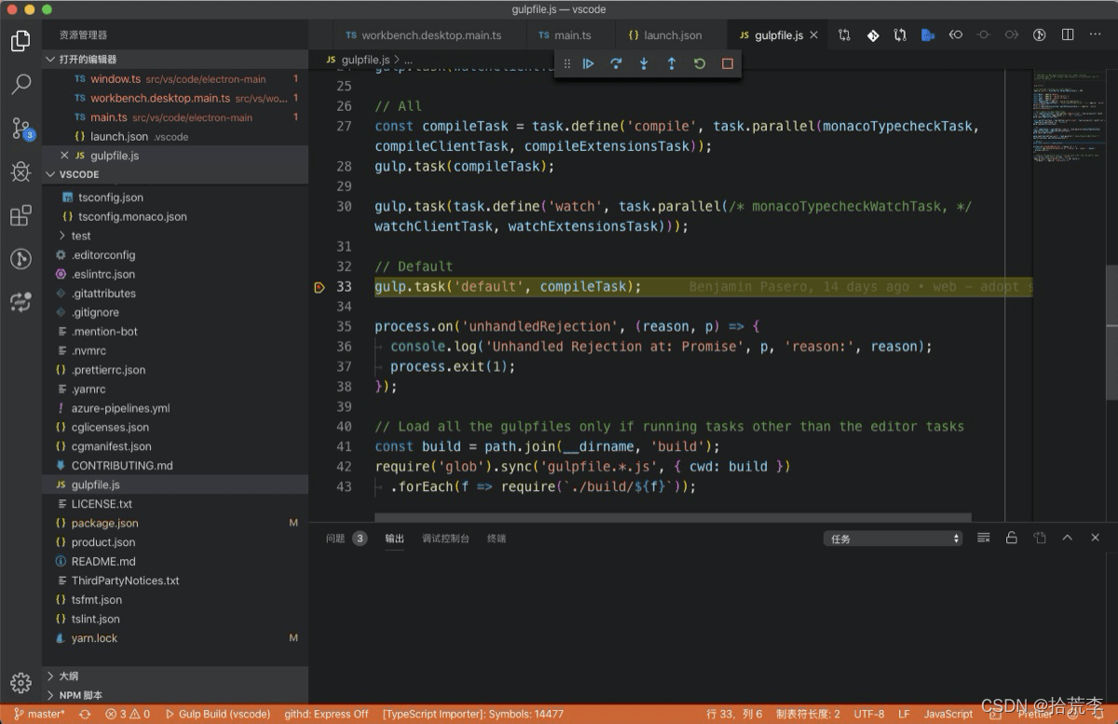
Task: Open the Source Control view in activity bar
Action: tap(20, 128)
